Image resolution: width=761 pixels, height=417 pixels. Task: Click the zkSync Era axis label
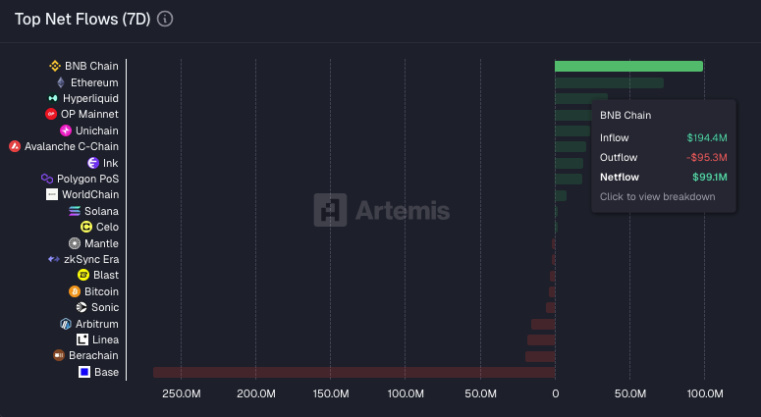coord(91,259)
